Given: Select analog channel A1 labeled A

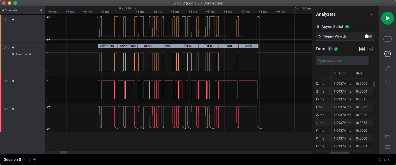Looking at the screenshot, I should pos(23,28).
